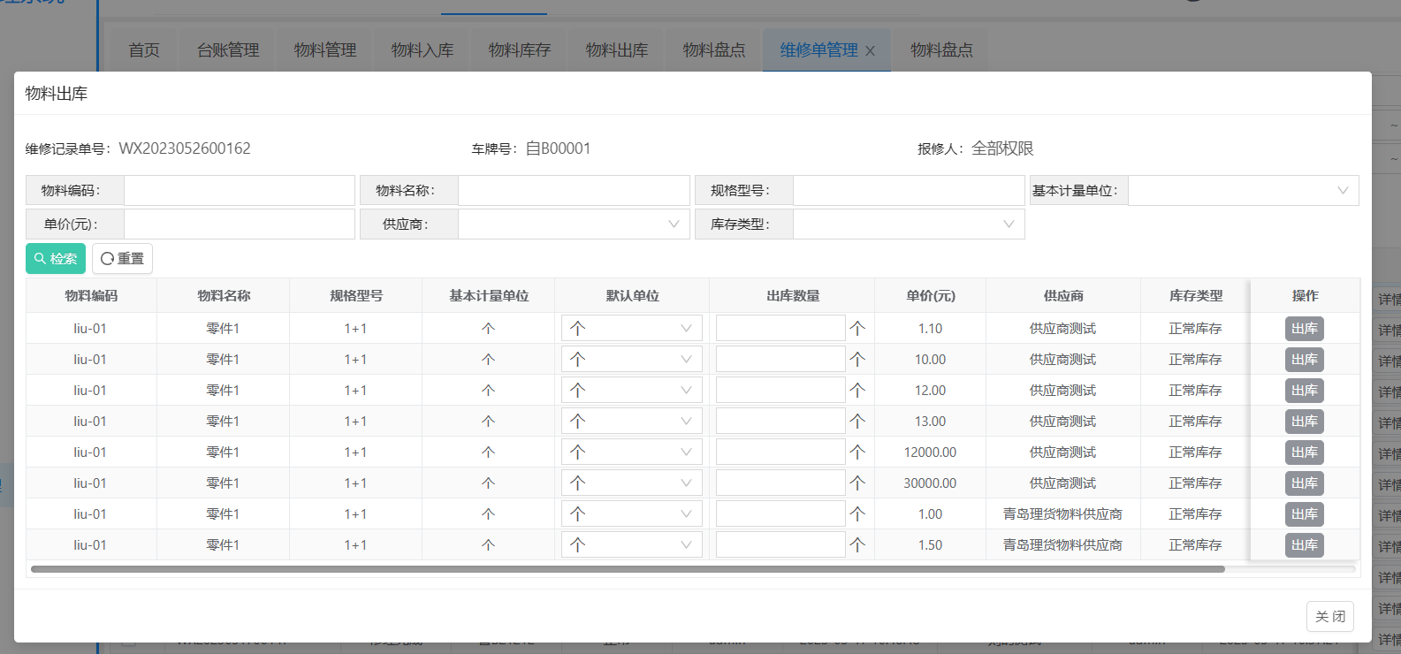
Task: Click the 重置 reset button
Action: pos(122,259)
